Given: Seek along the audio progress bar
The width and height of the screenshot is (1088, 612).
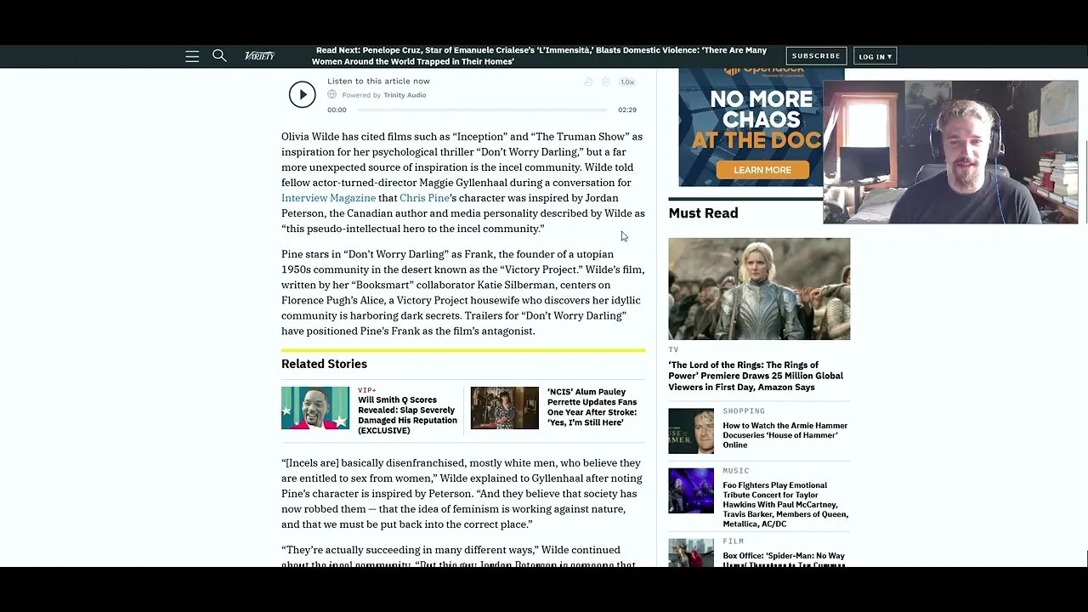Looking at the screenshot, I should pos(482,110).
